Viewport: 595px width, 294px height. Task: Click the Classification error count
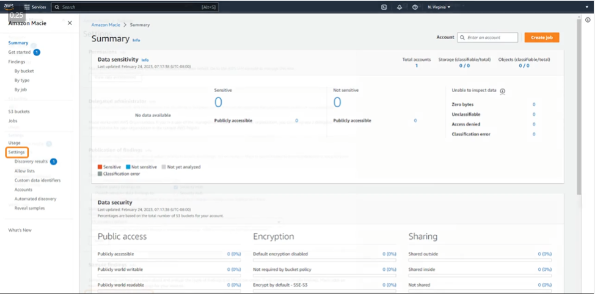tap(534, 134)
